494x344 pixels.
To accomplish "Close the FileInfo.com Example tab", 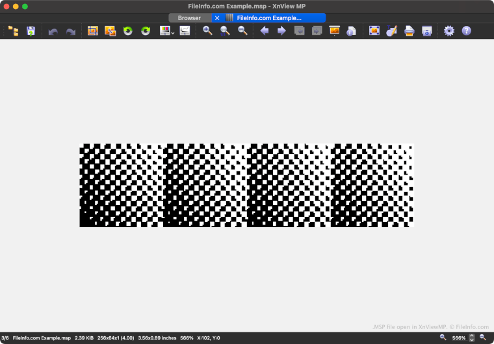I will (218, 18).
